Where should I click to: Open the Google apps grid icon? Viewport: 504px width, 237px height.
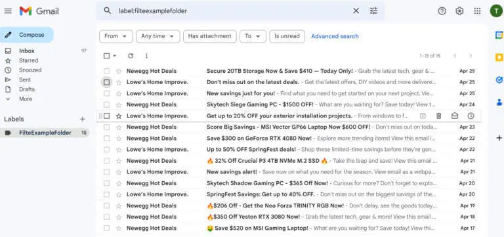(477, 11)
